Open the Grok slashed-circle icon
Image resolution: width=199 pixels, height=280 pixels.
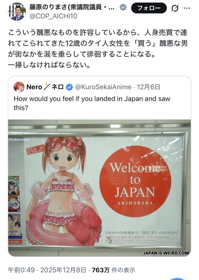175,8
